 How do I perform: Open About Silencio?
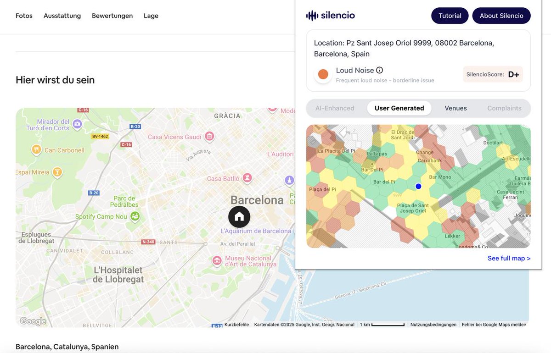[501, 16]
